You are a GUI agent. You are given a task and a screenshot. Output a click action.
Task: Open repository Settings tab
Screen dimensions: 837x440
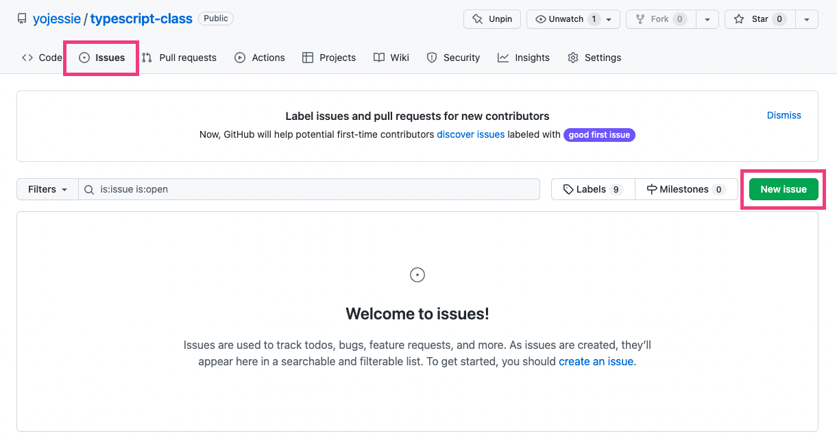click(594, 58)
